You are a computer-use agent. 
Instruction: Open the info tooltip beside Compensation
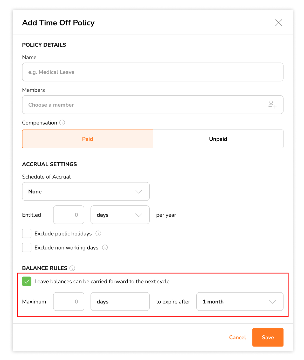(62, 123)
